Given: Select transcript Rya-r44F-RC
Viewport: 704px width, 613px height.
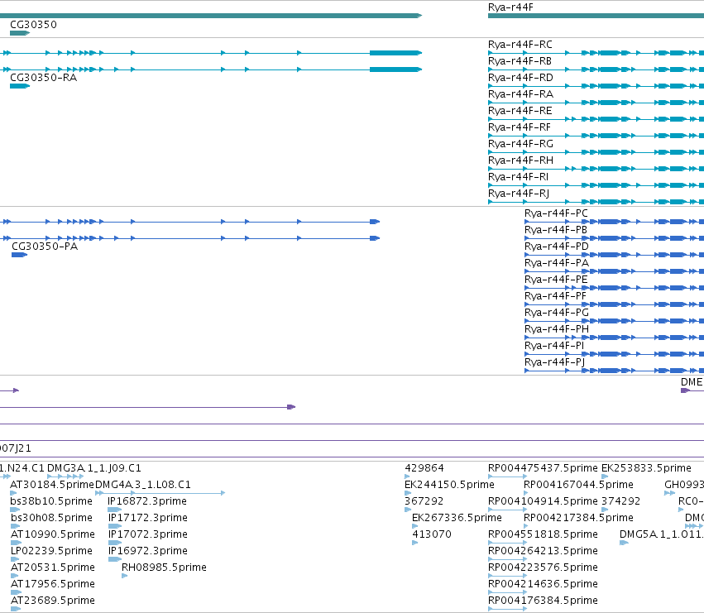Looking at the screenshot, I should (520, 45).
